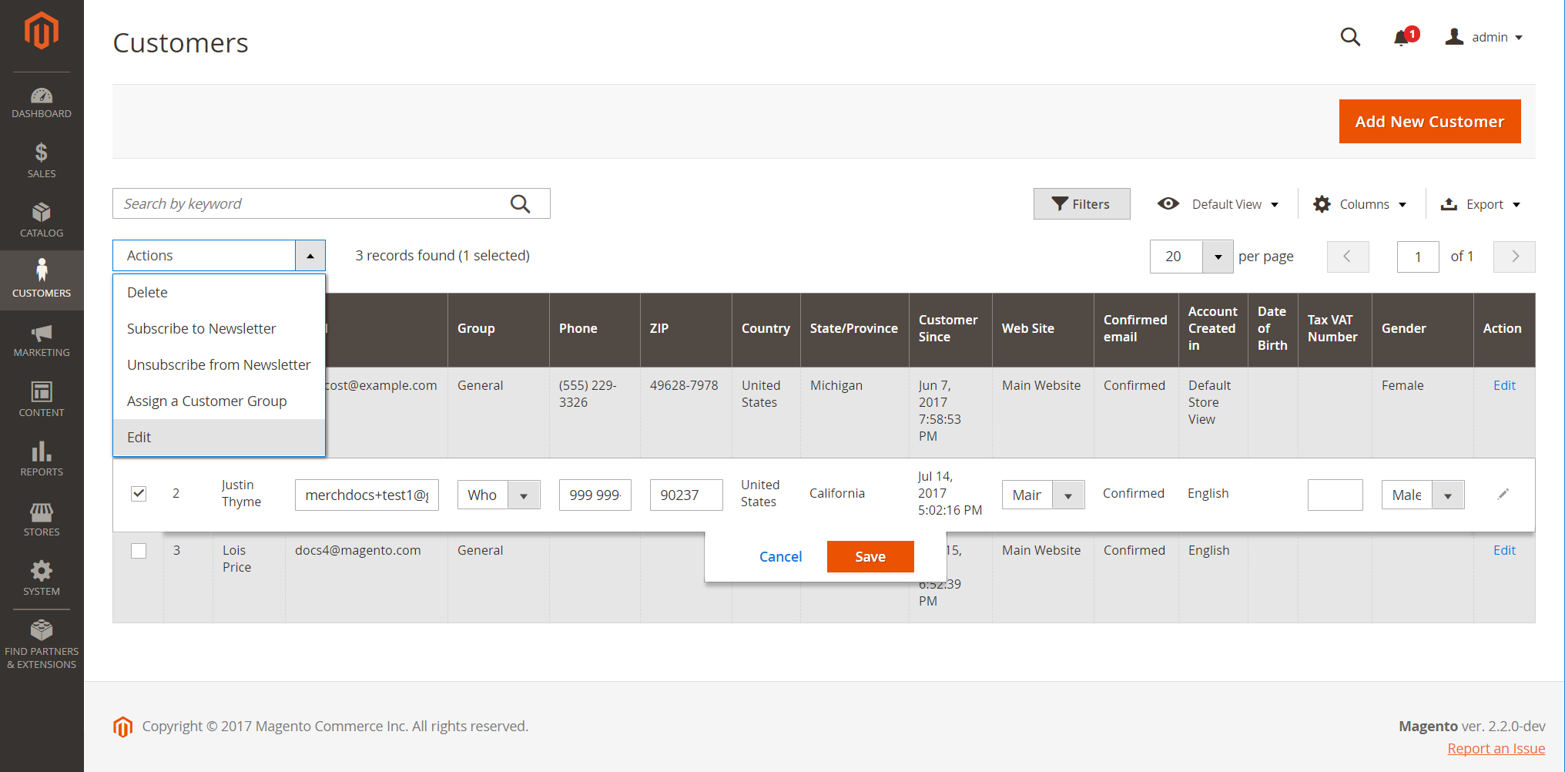1565x772 pixels.
Task: Select Delete from Actions menu
Action: tap(219, 293)
